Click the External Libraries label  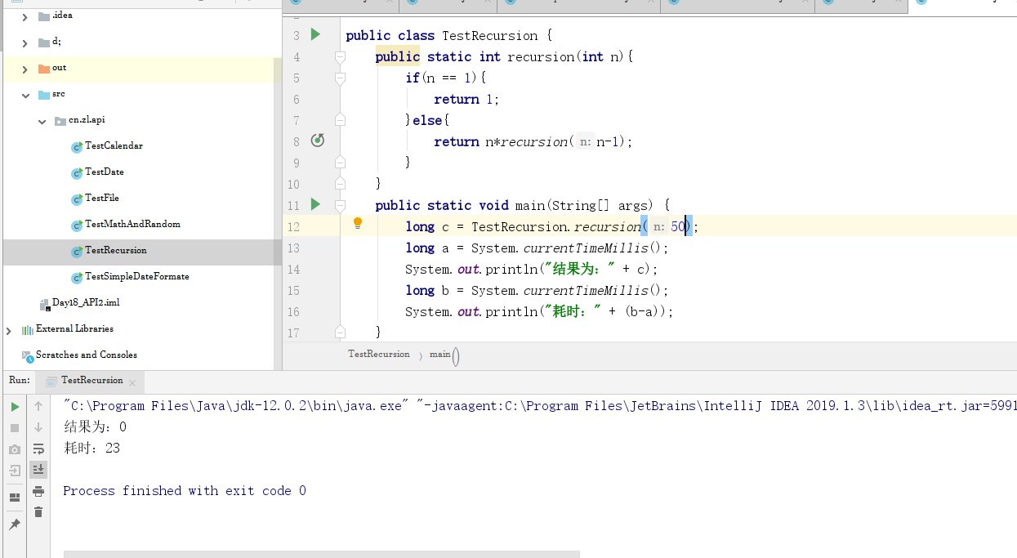pyautogui.click(x=74, y=328)
